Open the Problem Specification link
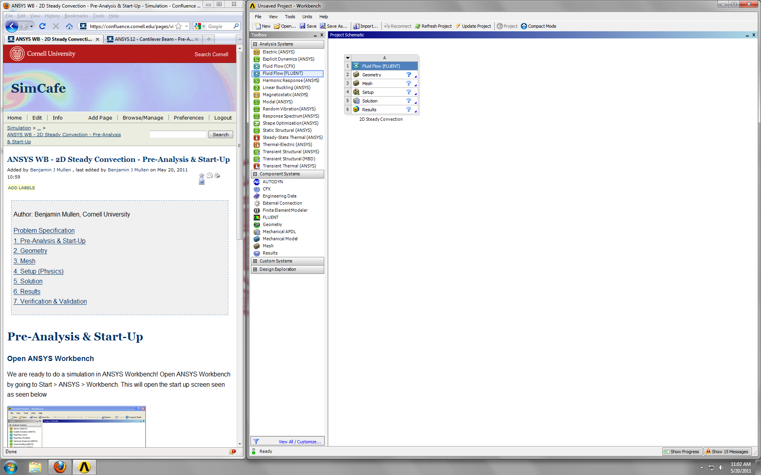This screenshot has width=761, height=475. [x=44, y=230]
